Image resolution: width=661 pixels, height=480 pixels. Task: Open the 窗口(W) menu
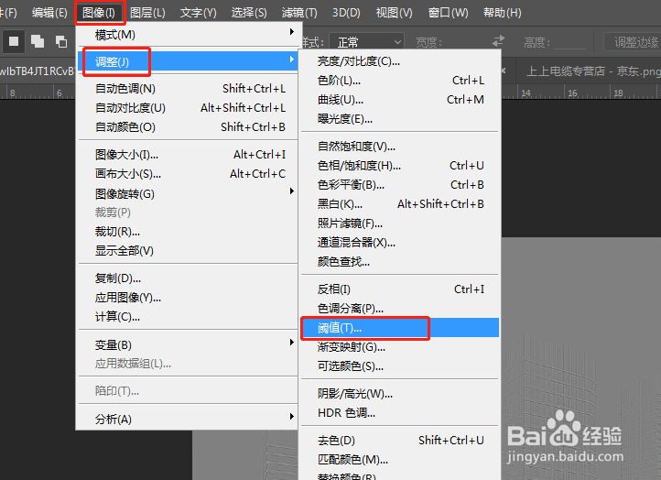(x=448, y=13)
